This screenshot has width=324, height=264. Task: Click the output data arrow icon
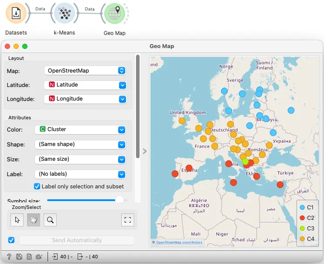click(80, 257)
